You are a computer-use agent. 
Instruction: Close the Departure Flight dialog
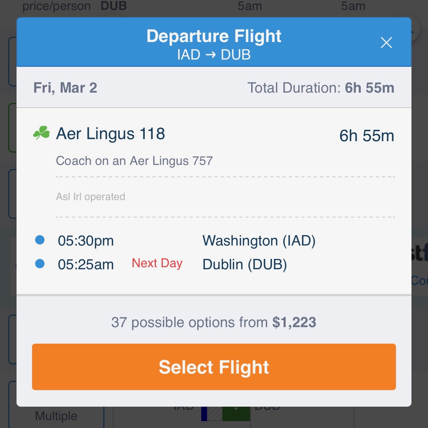[x=386, y=43]
